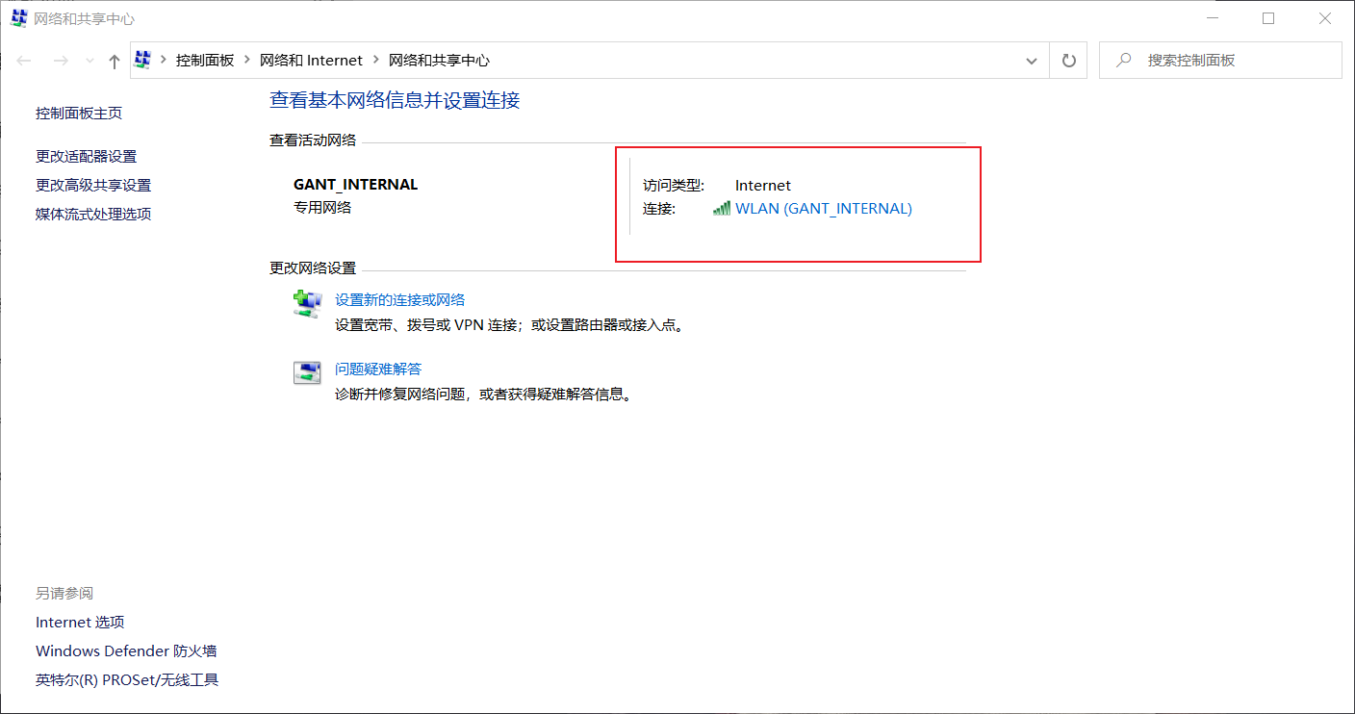Open the address bar history dropdown arrow
Image resolution: width=1355 pixels, height=714 pixels.
coord(1033,61)
